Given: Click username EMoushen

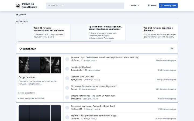Looking at the screenshot, I should (x=76, y=99).
